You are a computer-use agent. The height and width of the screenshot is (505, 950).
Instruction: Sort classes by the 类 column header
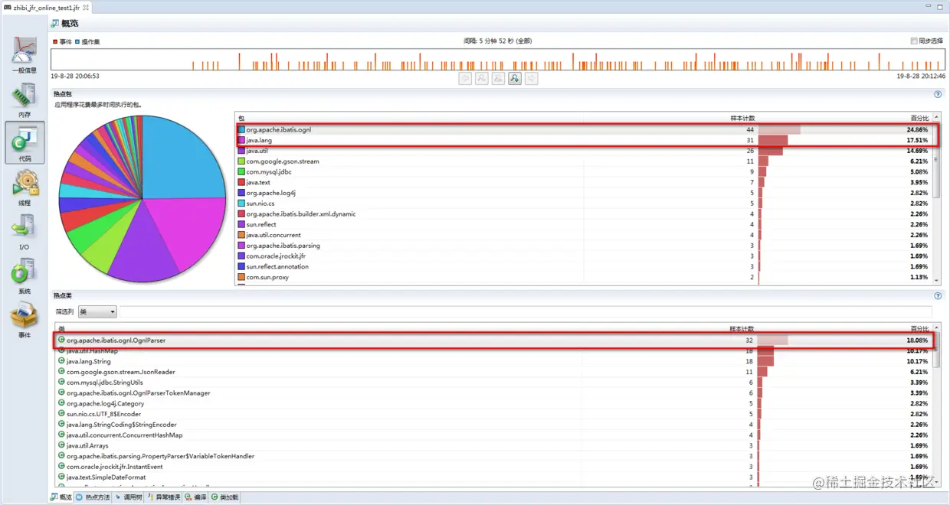61,328
